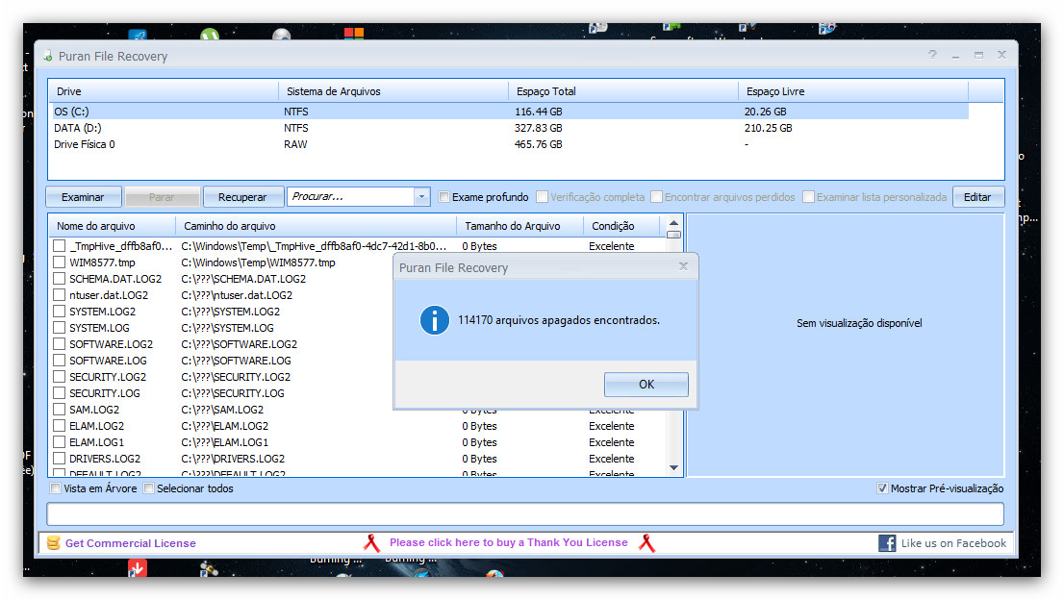Click the red ribbon right of Thank You License
1064x600 pixels.
[646, 543]
